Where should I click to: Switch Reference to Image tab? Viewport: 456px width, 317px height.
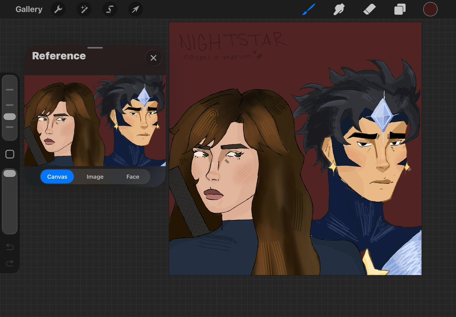[x=95, y=177]
